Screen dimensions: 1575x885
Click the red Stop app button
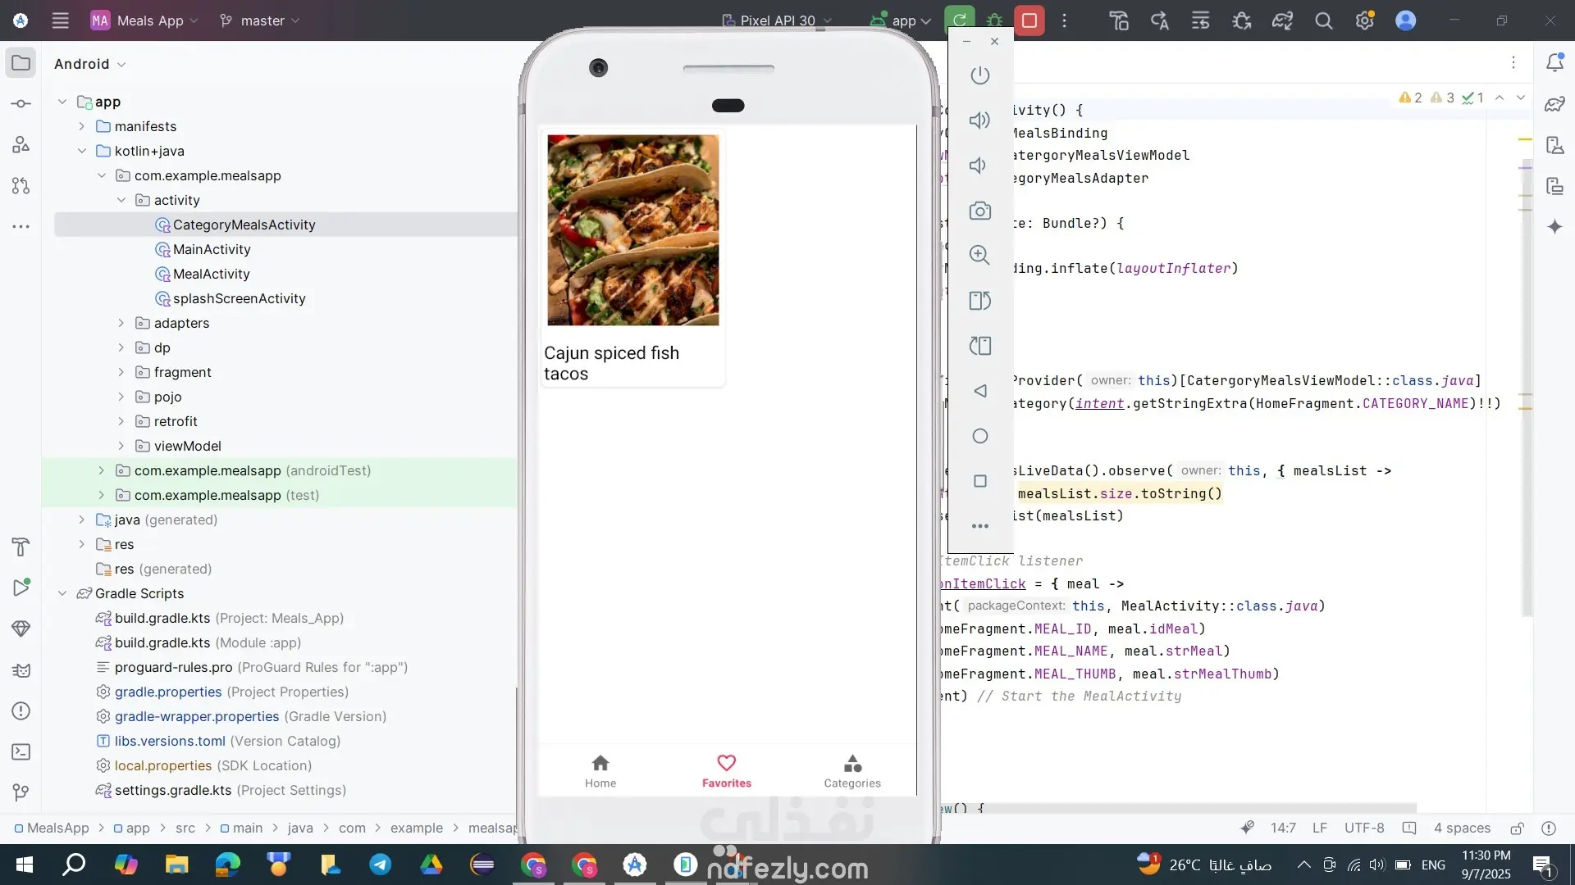pyautogui.click(x=1029, y=20)
